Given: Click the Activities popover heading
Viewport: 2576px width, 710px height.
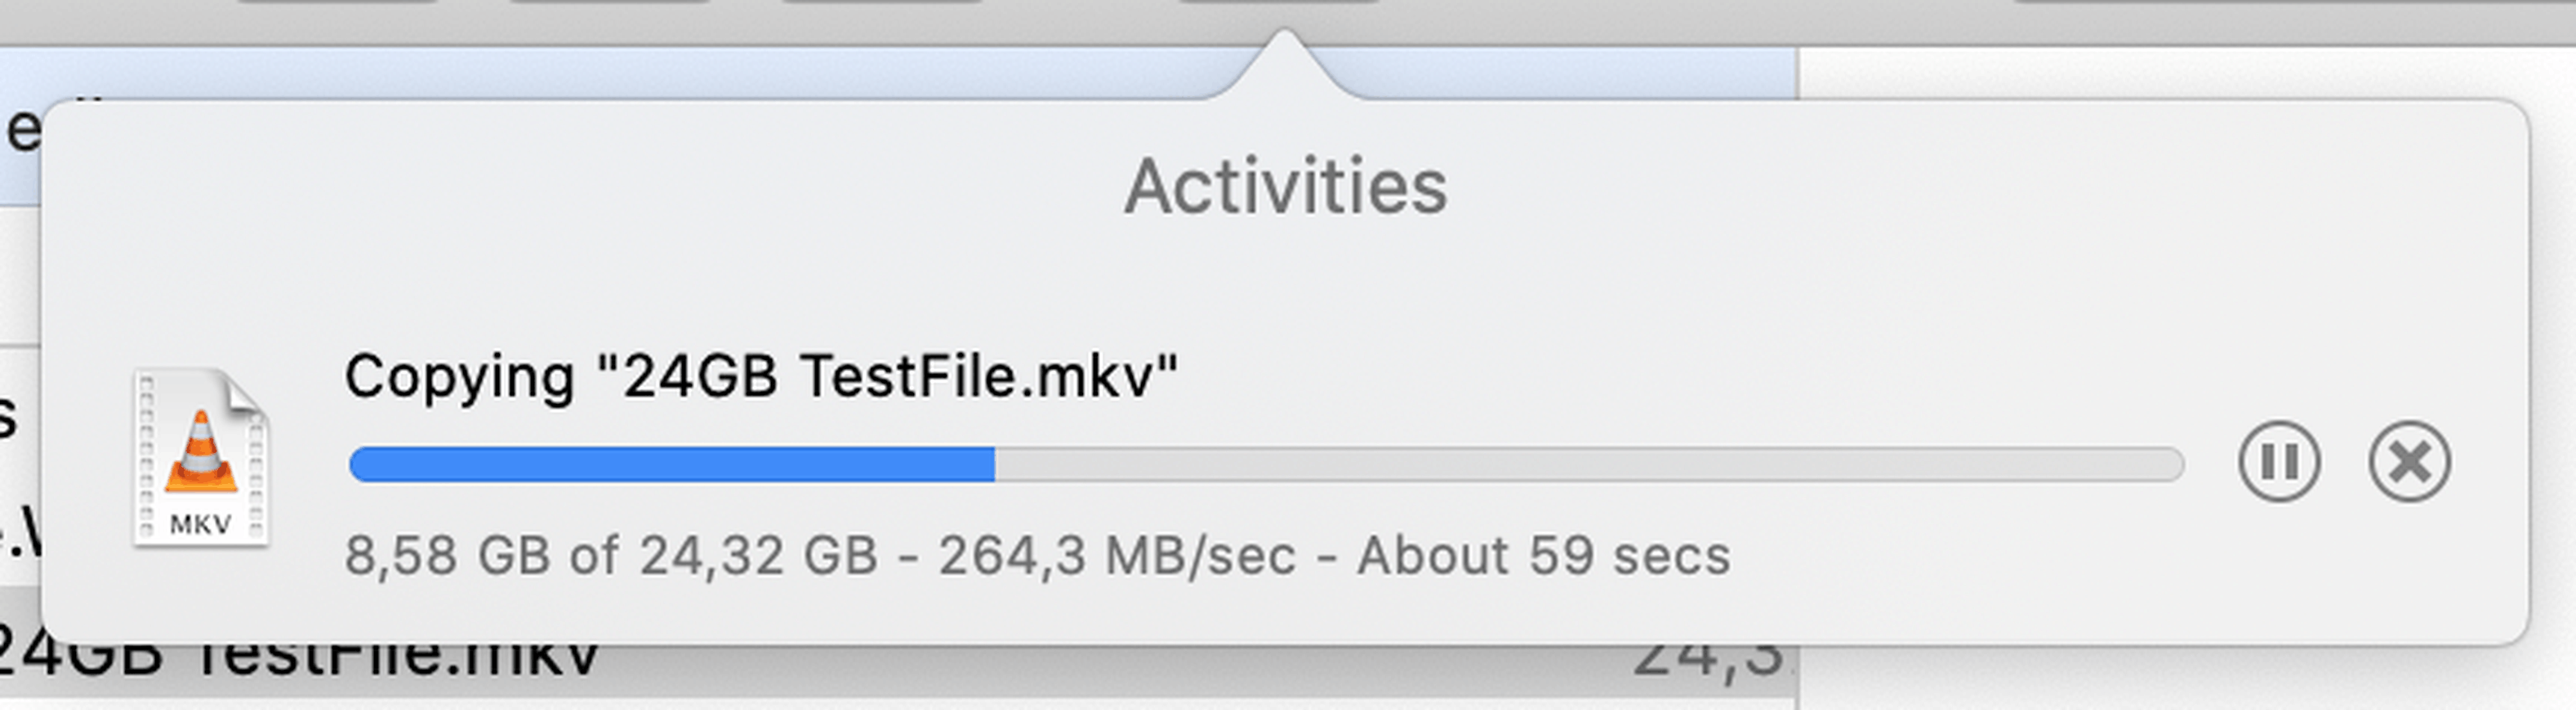Looking at the screenshot, I should 1286,187.
